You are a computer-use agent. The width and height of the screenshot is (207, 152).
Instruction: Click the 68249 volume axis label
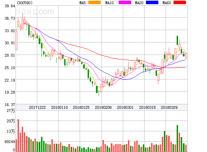tap(10, 142)
